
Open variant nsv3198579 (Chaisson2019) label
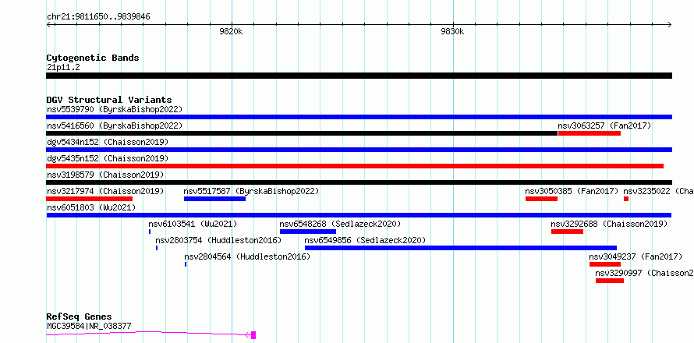coord(105,175)
